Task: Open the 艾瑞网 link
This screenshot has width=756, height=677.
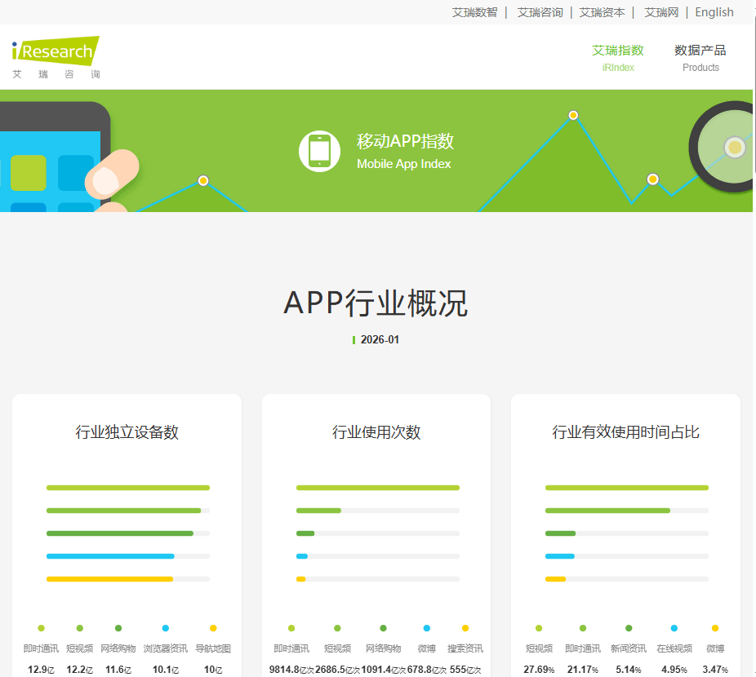Action: pyautogui.click(x=660, y=12)
